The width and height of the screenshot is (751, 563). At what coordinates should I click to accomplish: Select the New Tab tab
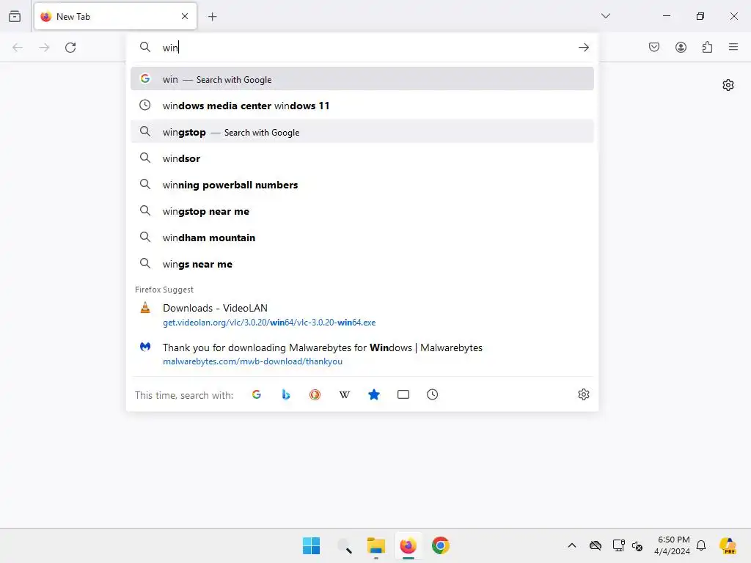[115, 16]
